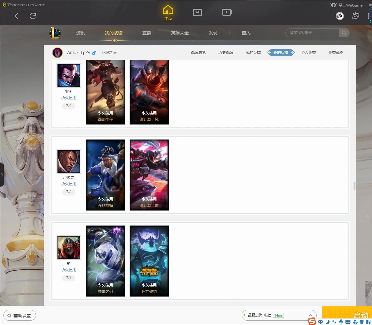372x325 pixels.
Task: Click the 亚索 champion portrait
Action: (x=69, y=75)
